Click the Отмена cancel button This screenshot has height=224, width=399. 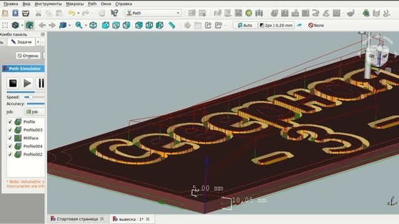coord(28,55)
